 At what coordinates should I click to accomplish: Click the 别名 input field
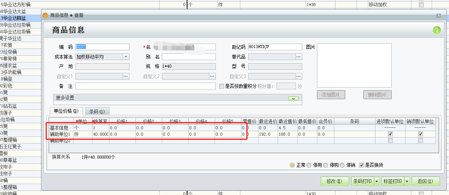pos(189,57)
